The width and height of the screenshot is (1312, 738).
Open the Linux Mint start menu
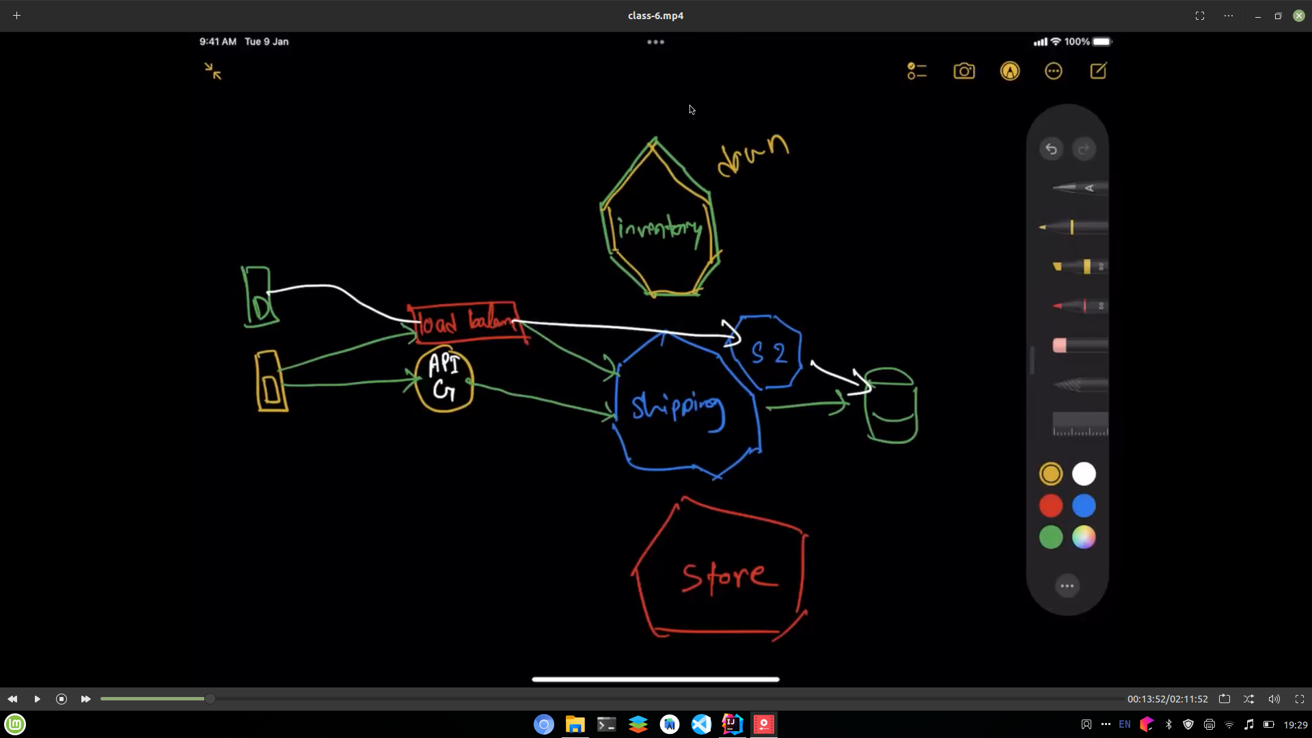click(15, 724)
